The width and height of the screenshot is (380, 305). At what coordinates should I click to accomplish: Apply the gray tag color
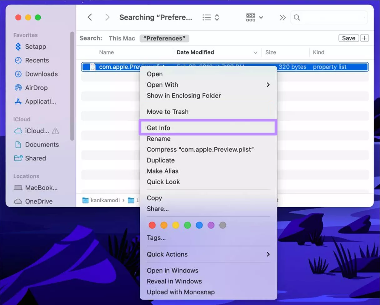pos(222,225)
